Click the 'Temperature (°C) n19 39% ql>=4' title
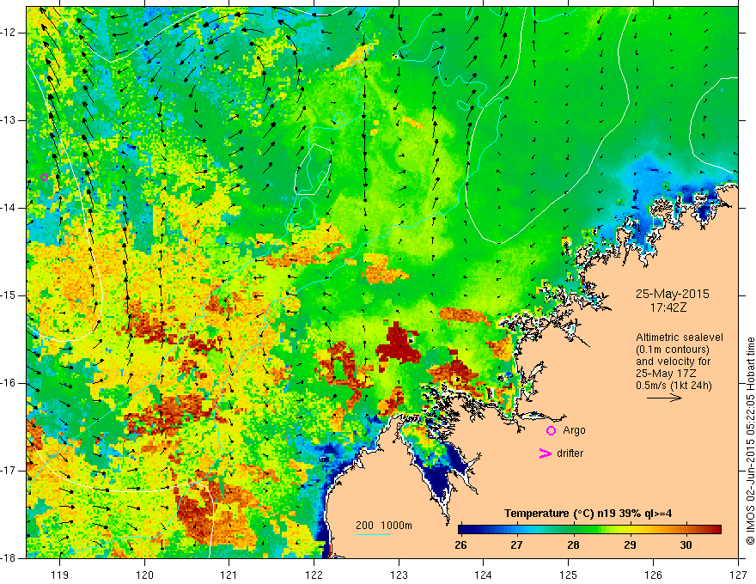Viewport: 756px width, 584px height. (x=588, y=514)
